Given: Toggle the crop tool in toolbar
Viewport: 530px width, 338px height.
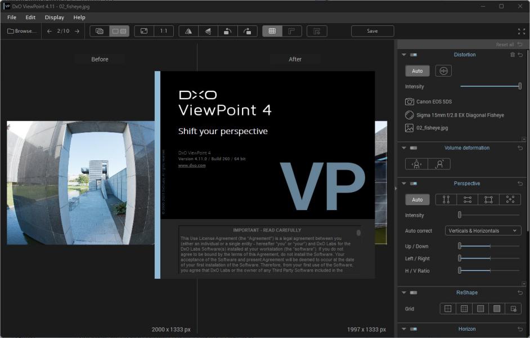Looking at the screenshot, I should [291, 31].
